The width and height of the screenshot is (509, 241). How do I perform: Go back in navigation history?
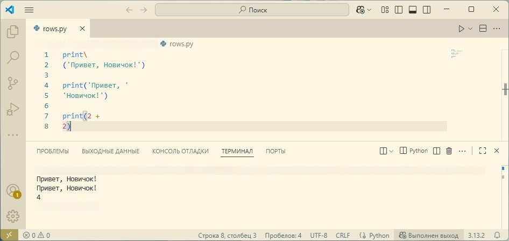click(130, 10)
